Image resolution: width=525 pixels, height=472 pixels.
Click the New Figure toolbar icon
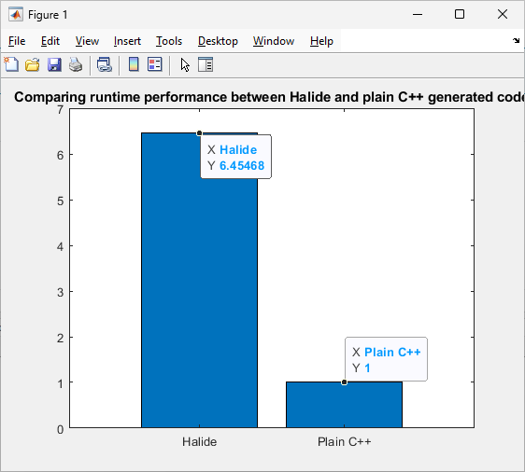click(x=11, y=64)
